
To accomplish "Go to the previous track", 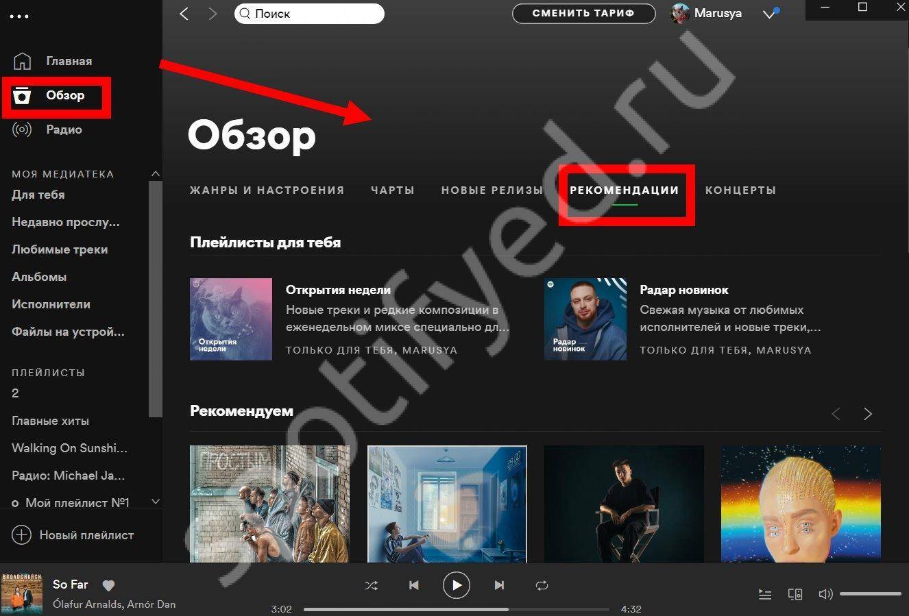I will (414, 585).
